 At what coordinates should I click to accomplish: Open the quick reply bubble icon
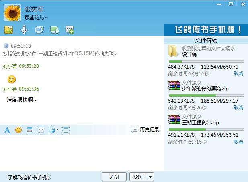41,130
